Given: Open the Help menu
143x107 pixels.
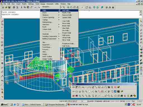Looking at the screenshot, I should pyautogui.click(x=69, y=4).
